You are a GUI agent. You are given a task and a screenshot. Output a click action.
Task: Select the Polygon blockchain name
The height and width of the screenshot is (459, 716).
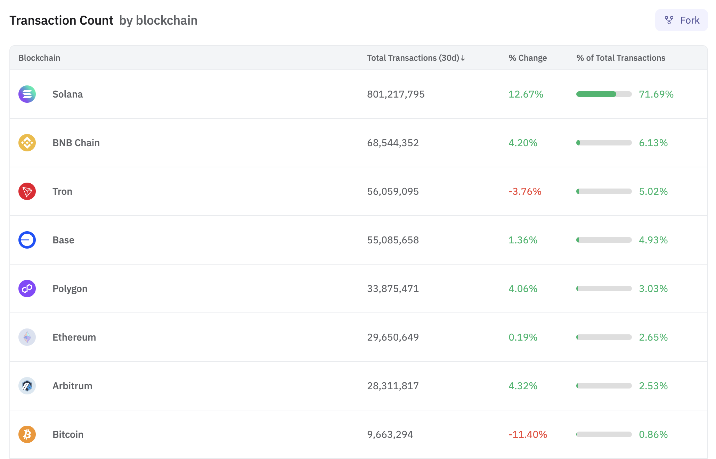(70, 289)
